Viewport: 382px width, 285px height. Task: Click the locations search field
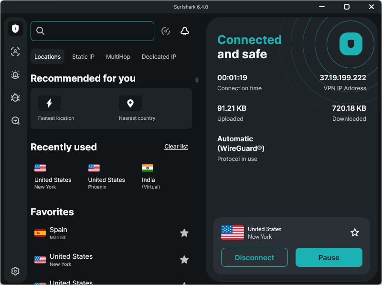click(98, 31)
